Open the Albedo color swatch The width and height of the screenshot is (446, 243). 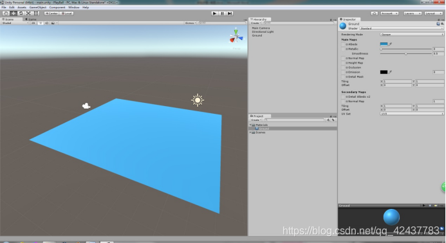click(384, 44)
